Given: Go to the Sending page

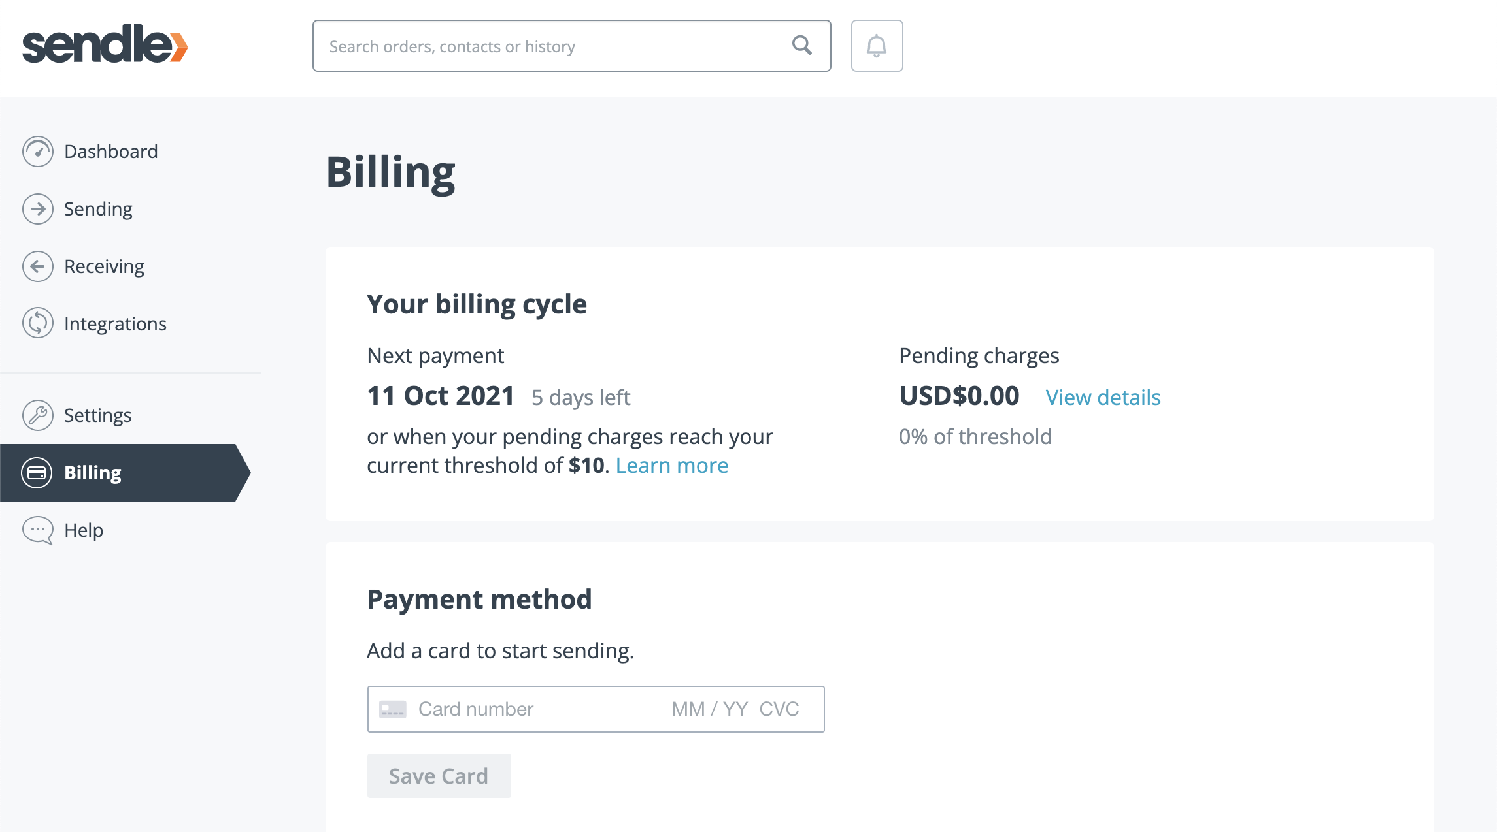Looking at the screenshot, I should (x=98, y=209).
